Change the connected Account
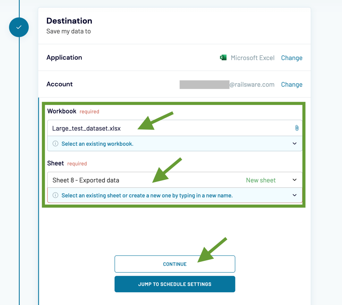The width and height of the screenshot is (342, 305). coord(292,84)
